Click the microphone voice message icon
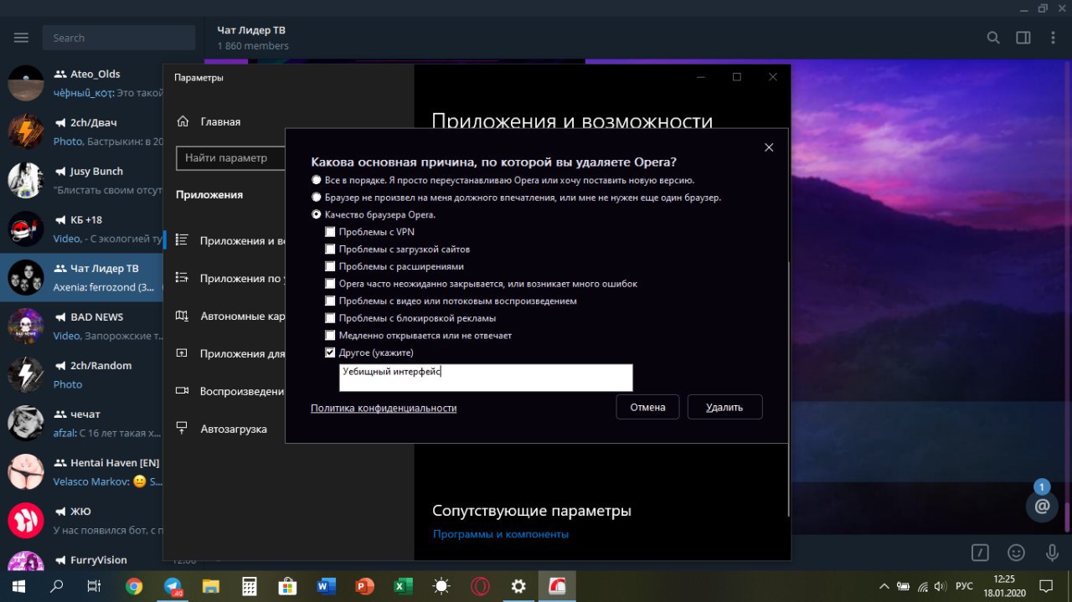The width and height of the screenshot is (1072, 602). click(x=1053, y=553)
